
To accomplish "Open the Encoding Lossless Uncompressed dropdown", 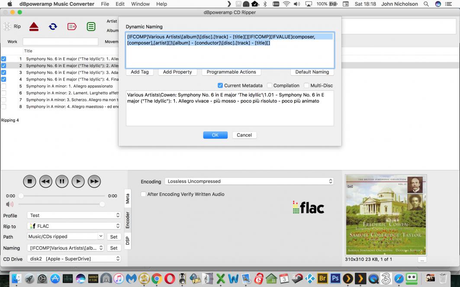I will click(x=249, y=182).
